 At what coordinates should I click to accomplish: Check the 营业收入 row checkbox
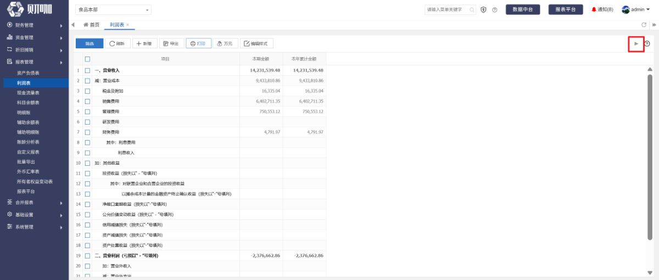click(x=87, y=70)
